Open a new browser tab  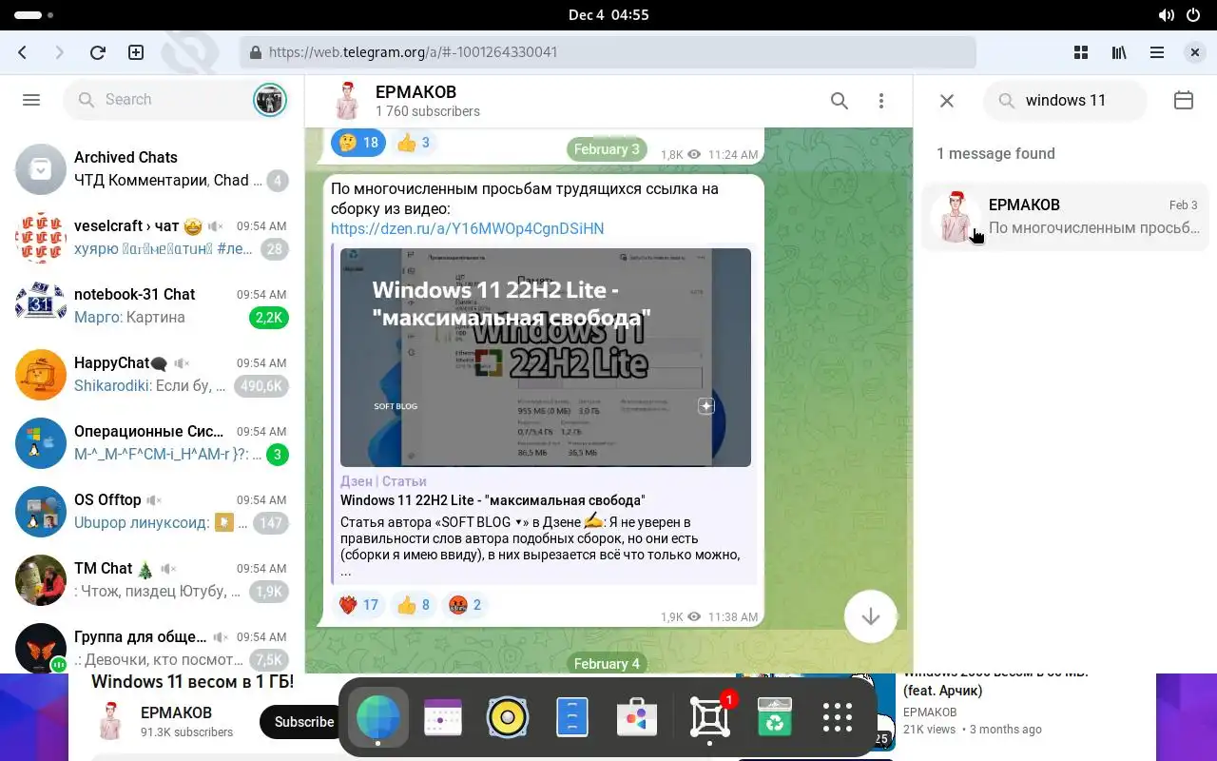point(136,52)
